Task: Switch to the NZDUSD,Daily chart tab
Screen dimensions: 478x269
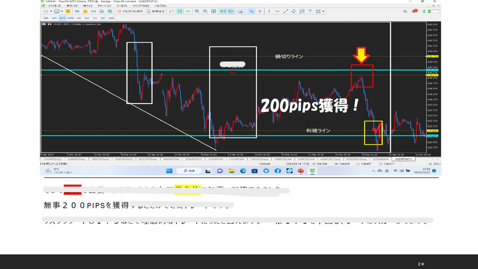Action: pos(356,159)
